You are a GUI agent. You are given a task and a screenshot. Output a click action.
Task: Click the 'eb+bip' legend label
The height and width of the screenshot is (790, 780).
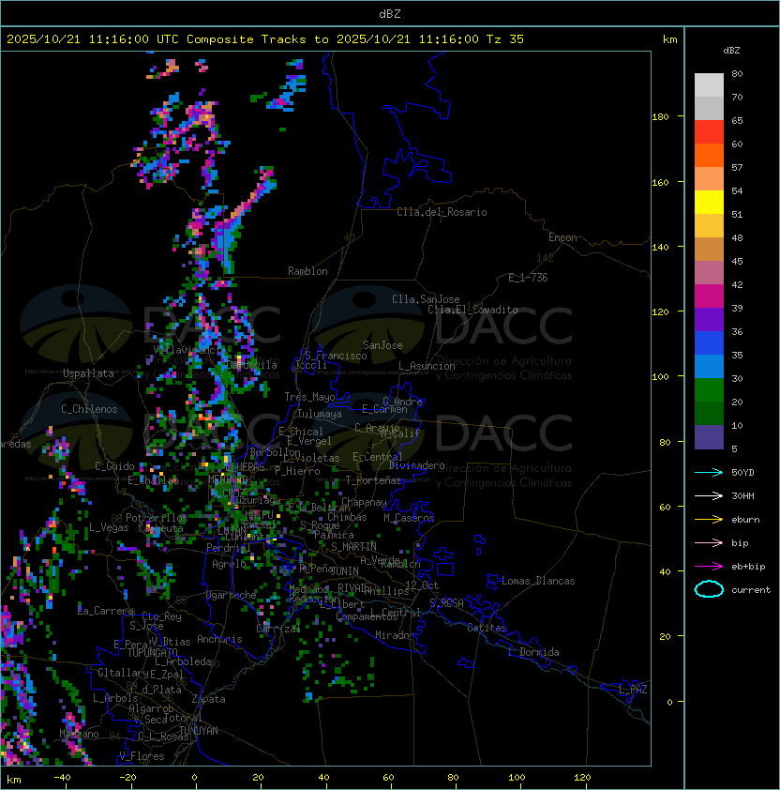point(748,567)
